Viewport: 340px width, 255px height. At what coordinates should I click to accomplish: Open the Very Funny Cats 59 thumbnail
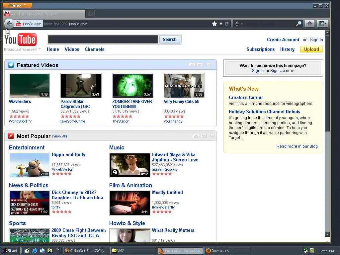(184, 86)
